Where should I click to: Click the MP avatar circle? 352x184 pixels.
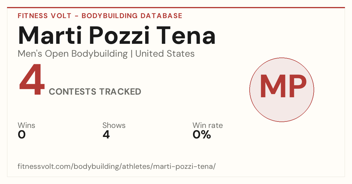[x=282, y=90]
